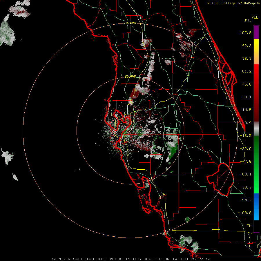Viewport: 261px width, 261px height.
Task: Click the [KT] units label
Action: point(247,20)
